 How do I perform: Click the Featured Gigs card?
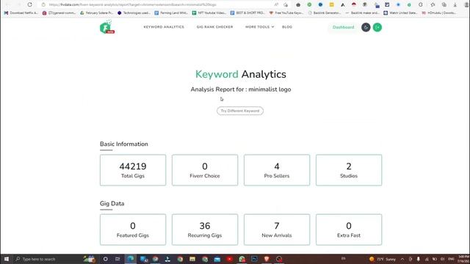tap(133, 230)
